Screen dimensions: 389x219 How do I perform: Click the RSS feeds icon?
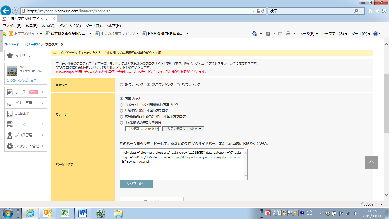tap(268, 34)
